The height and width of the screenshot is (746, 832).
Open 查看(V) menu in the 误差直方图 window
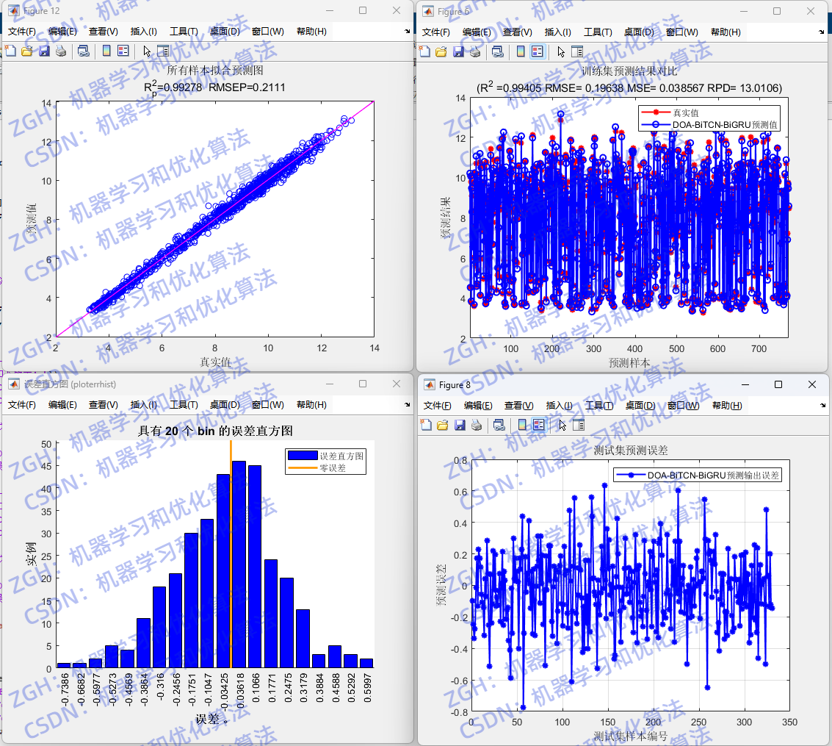[x=104, y=404]
